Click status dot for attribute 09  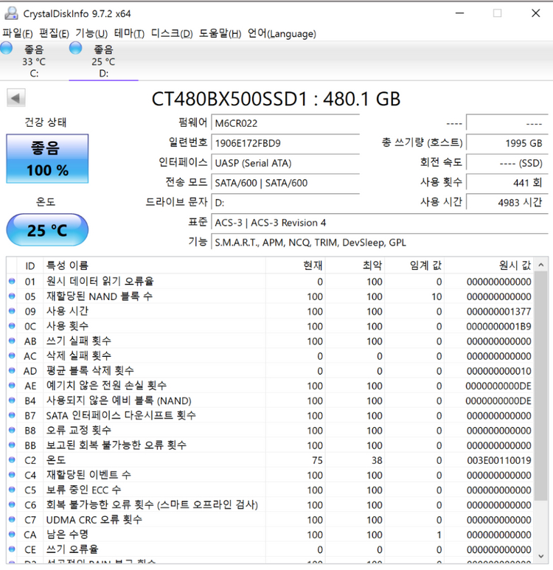click(12, 311)
